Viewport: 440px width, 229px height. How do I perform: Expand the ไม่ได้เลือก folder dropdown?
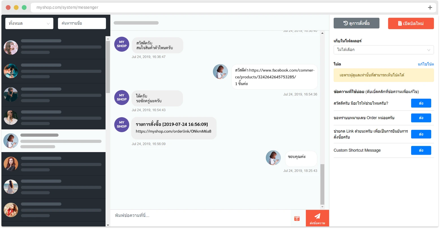[x=384, y=50]
